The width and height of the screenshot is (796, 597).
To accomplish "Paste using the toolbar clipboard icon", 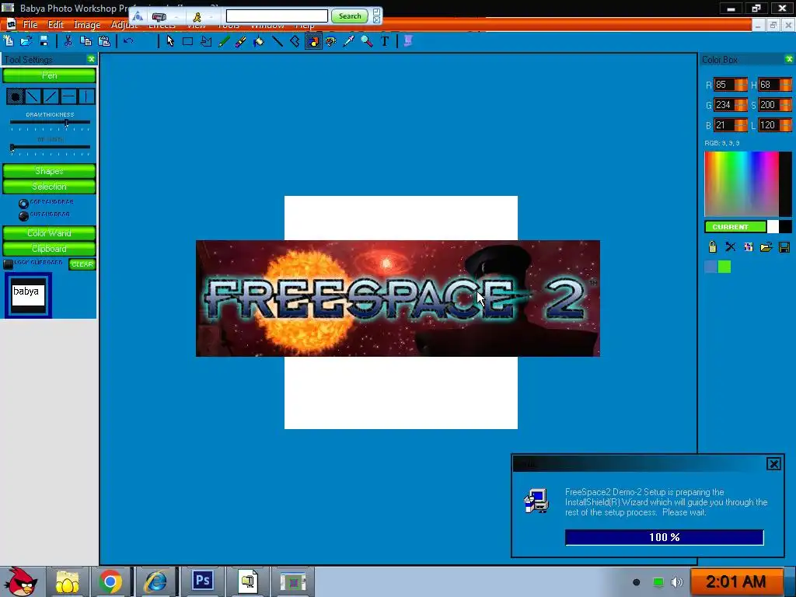I will 104,41.
